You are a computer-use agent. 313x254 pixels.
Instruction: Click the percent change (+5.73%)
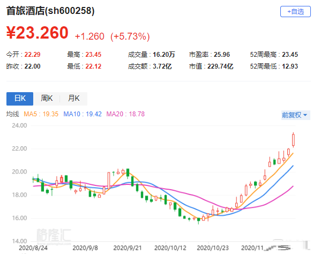coord(130,36)
